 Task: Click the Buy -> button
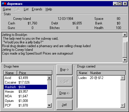[x=64, y=69]
